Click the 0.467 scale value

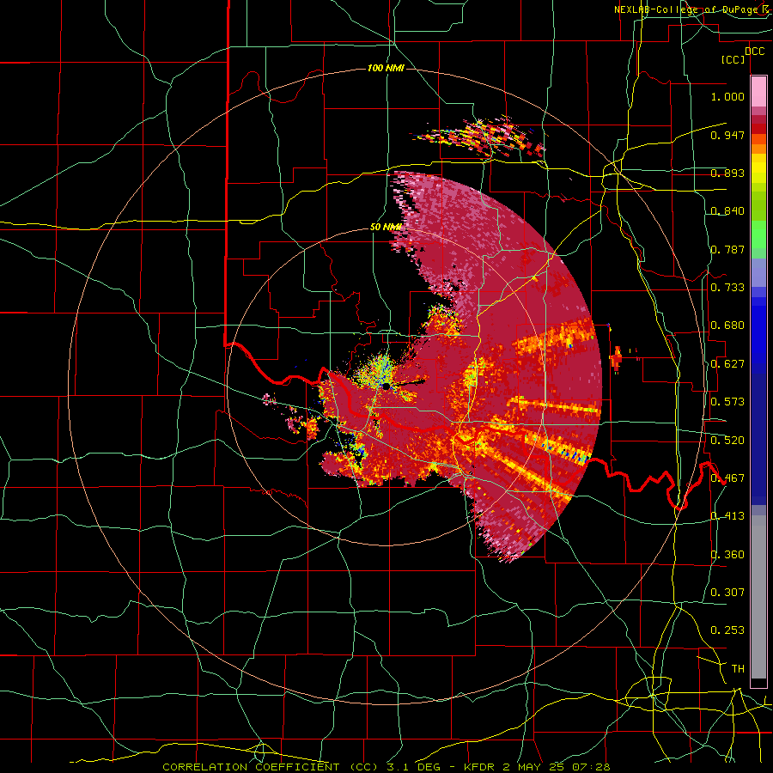[727, 478]
